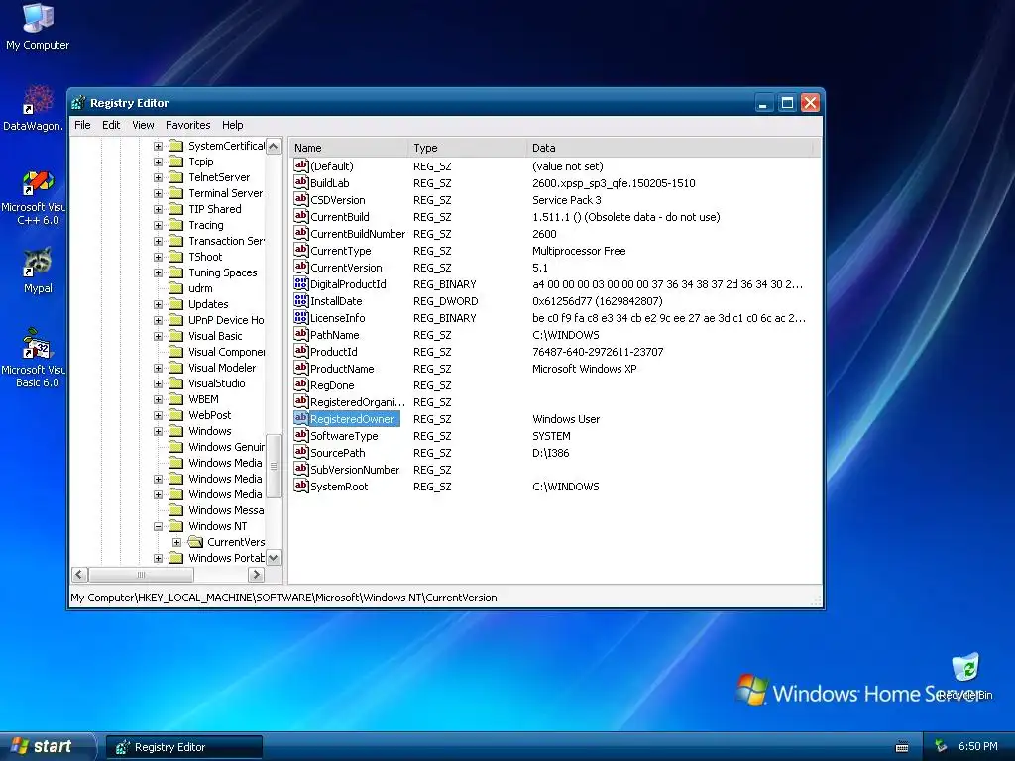Open the File menu
The image size is (1015, 761).
(82, 125)
